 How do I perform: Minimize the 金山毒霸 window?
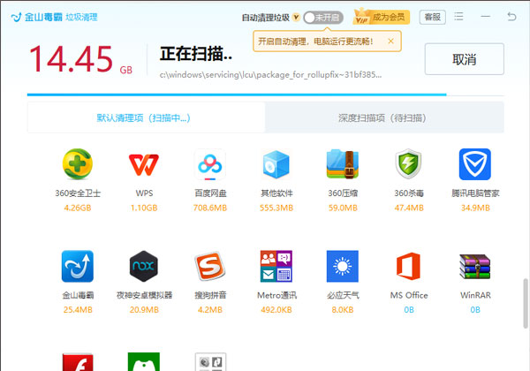coord(486,16)
